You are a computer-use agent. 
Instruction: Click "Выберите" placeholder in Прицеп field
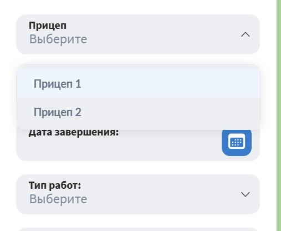coord(58,39)
